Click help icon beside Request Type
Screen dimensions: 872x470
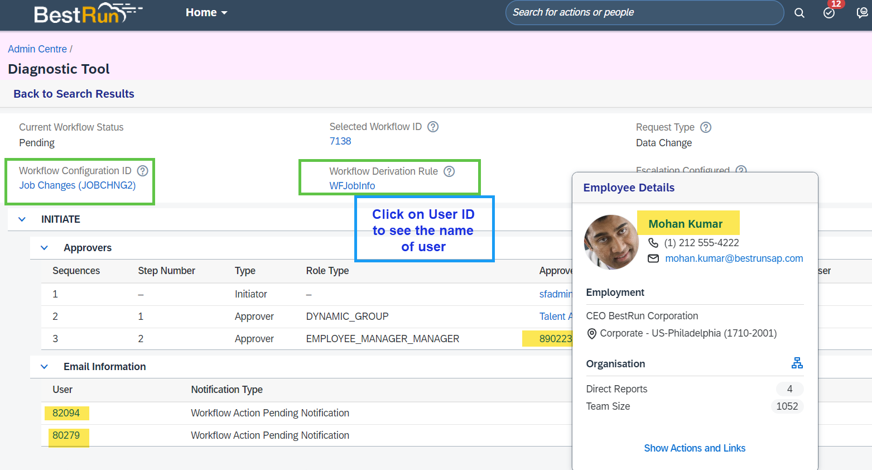pos(706,127)
